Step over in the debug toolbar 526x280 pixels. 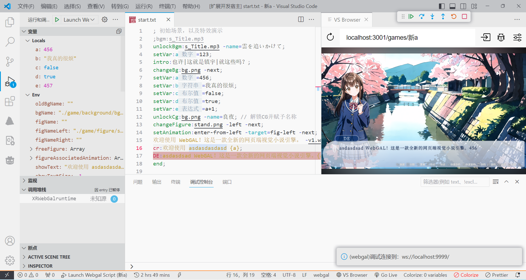pos(422,16)
